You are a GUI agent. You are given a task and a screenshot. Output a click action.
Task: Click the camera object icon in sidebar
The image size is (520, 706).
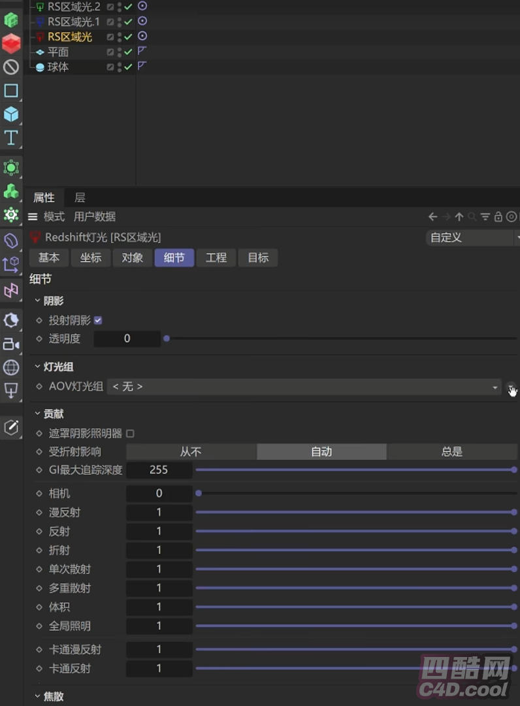(x=11, y=344)
